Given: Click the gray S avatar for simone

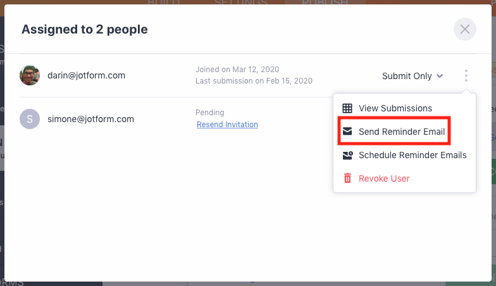Looking at the screenshot, I should 30,119.
